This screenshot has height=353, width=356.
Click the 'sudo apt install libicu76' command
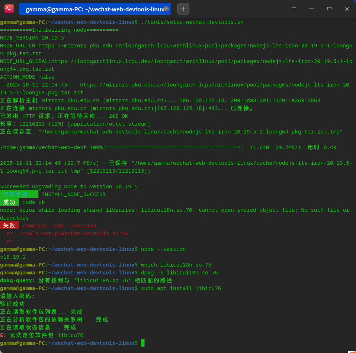tap(181, 288)
